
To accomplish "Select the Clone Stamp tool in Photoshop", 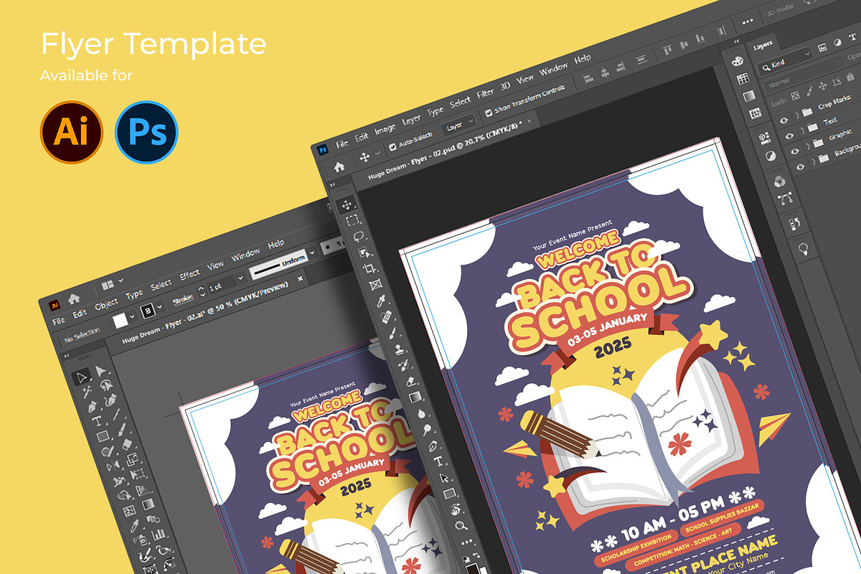I will click(400, 349).
